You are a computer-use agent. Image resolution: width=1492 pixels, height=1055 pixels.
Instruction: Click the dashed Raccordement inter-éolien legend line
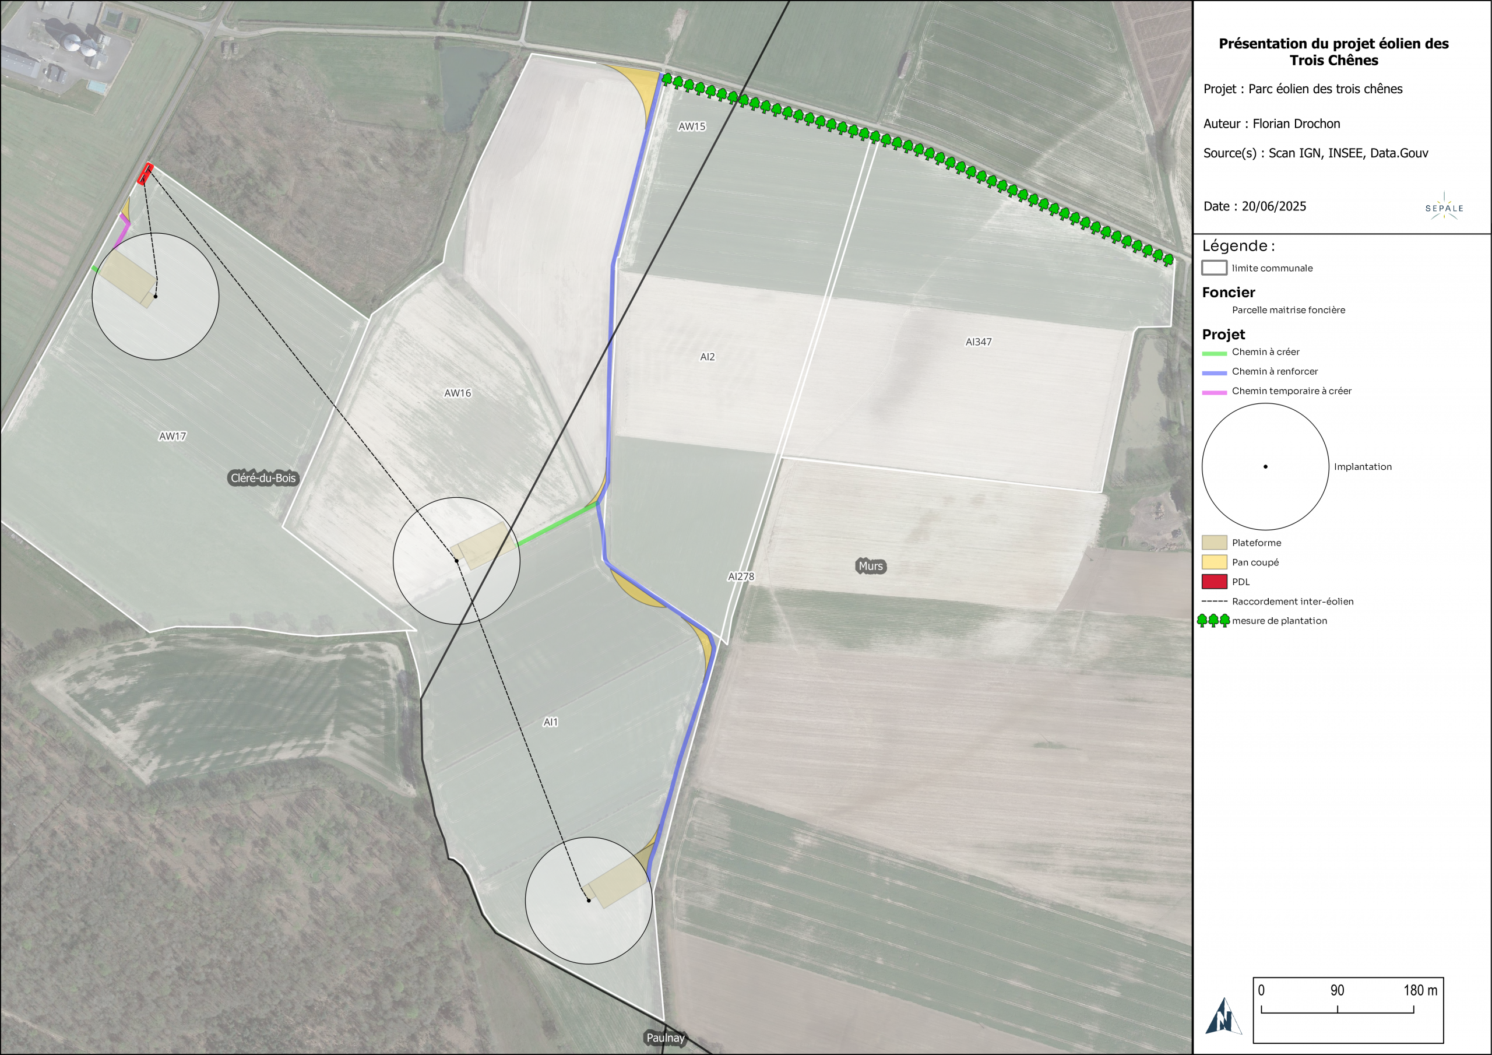pyautogui.click(x=1214, y=602)
